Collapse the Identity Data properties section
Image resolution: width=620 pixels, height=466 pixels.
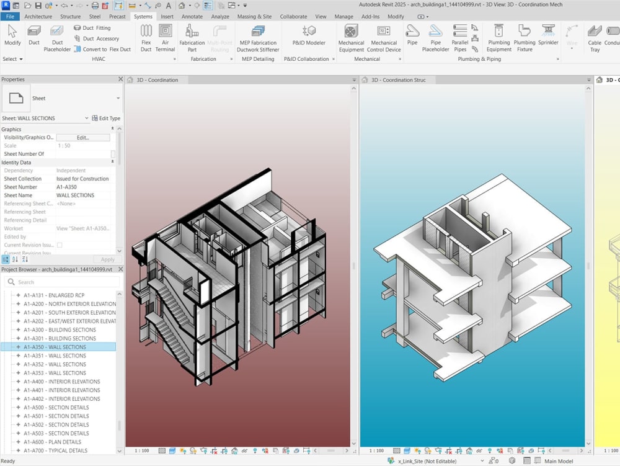tap(112, 162)
